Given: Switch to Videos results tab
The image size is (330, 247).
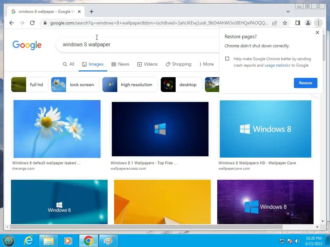Looking at the screenshot, I should [147, 64].
